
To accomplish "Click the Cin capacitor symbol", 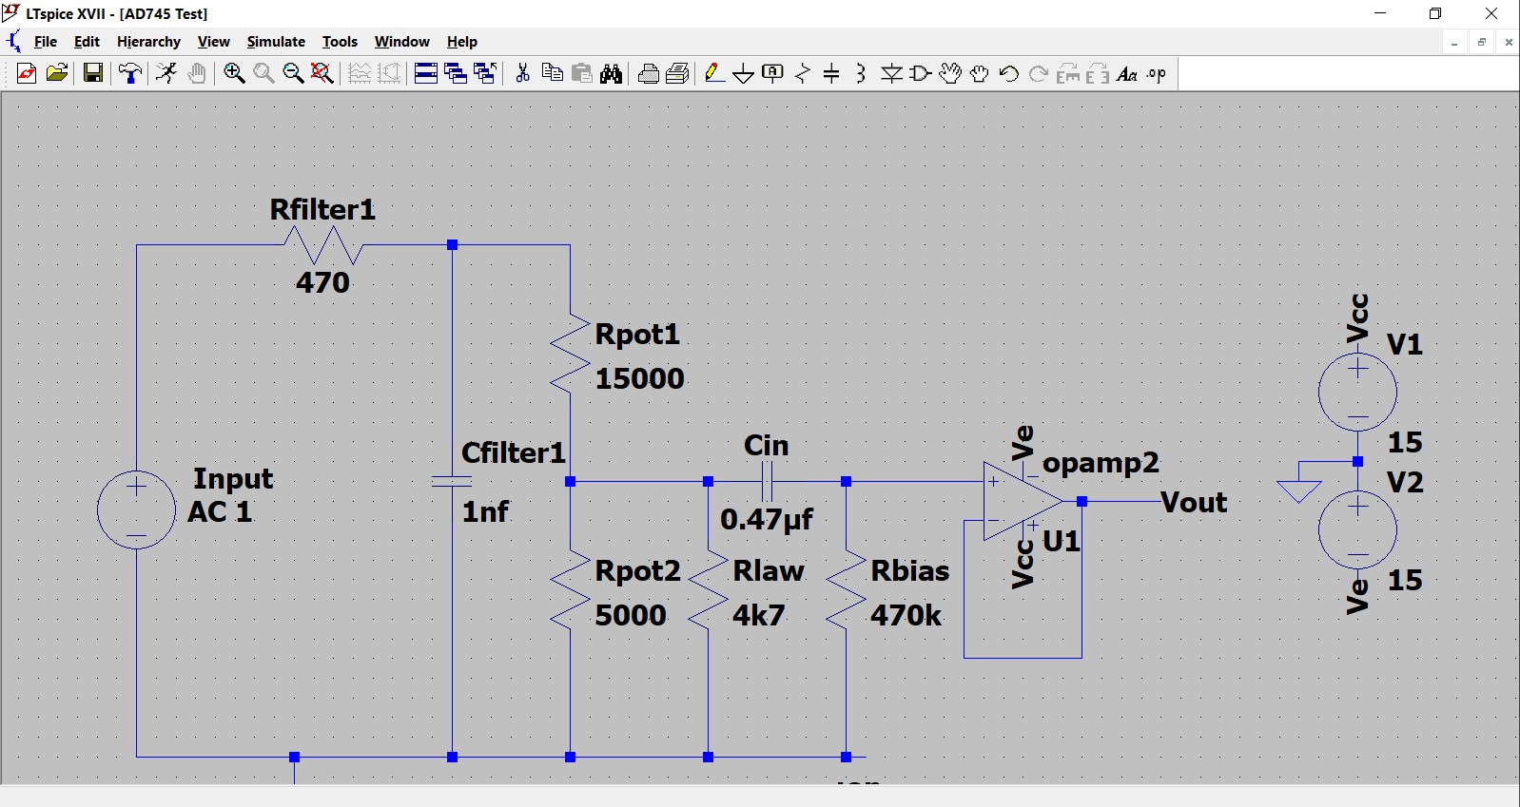I will pyautogui.click(x=768, y=482).
